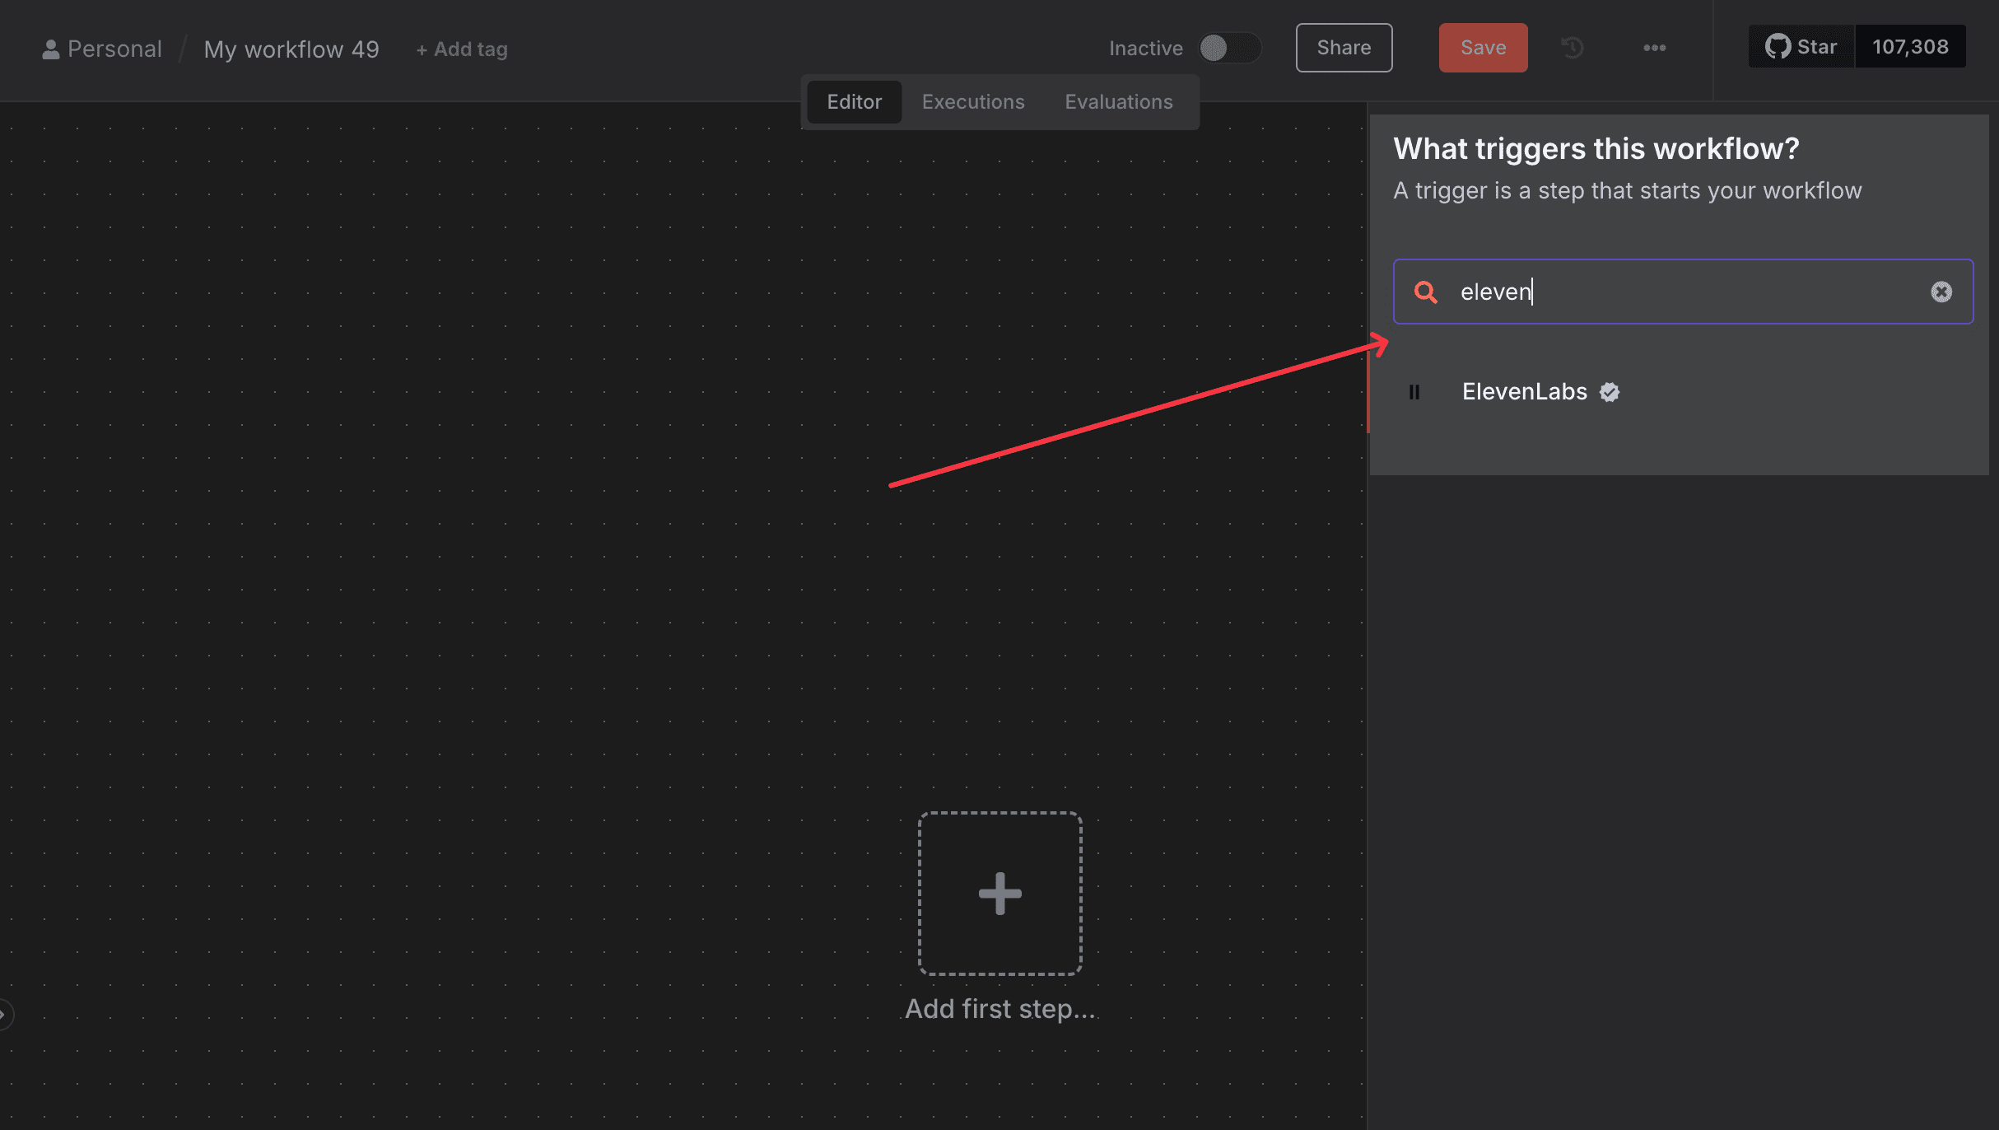Click the ElevenLabs logo in the results list
The width and height of the screenshot is (1999, 1130).
1415,392
